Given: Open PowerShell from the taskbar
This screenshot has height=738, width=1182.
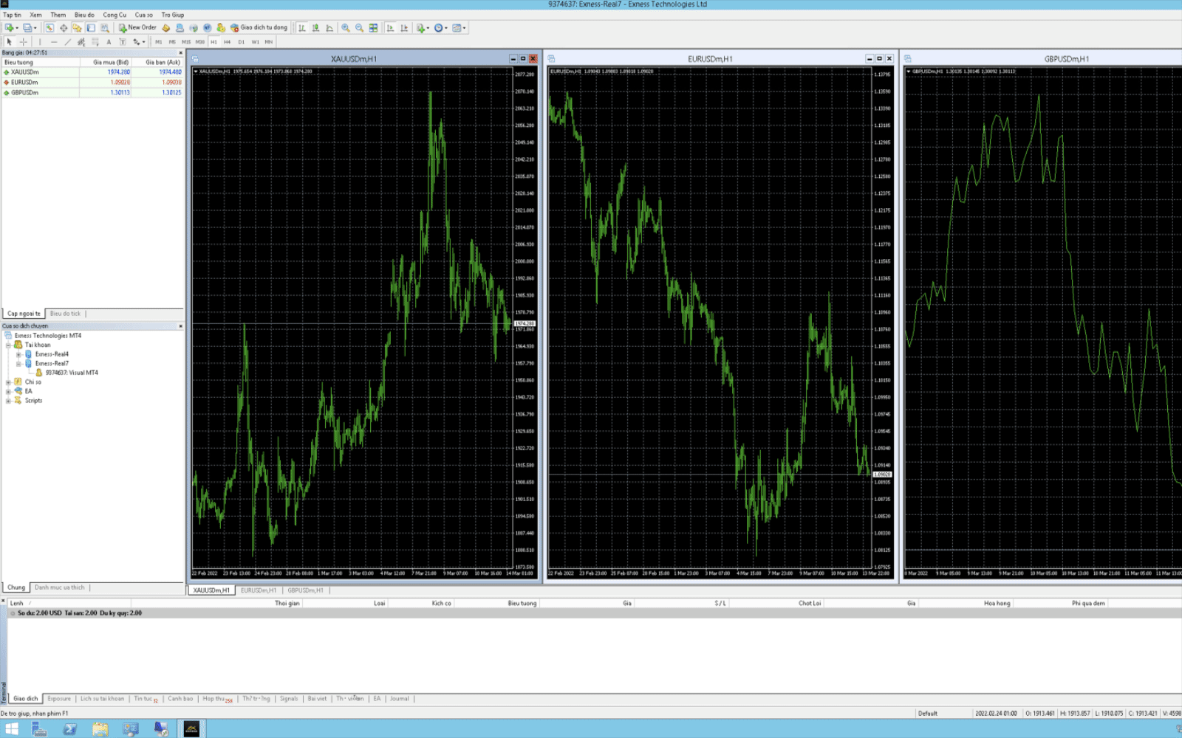Looking at the screenshot, I should click(70, 729).
